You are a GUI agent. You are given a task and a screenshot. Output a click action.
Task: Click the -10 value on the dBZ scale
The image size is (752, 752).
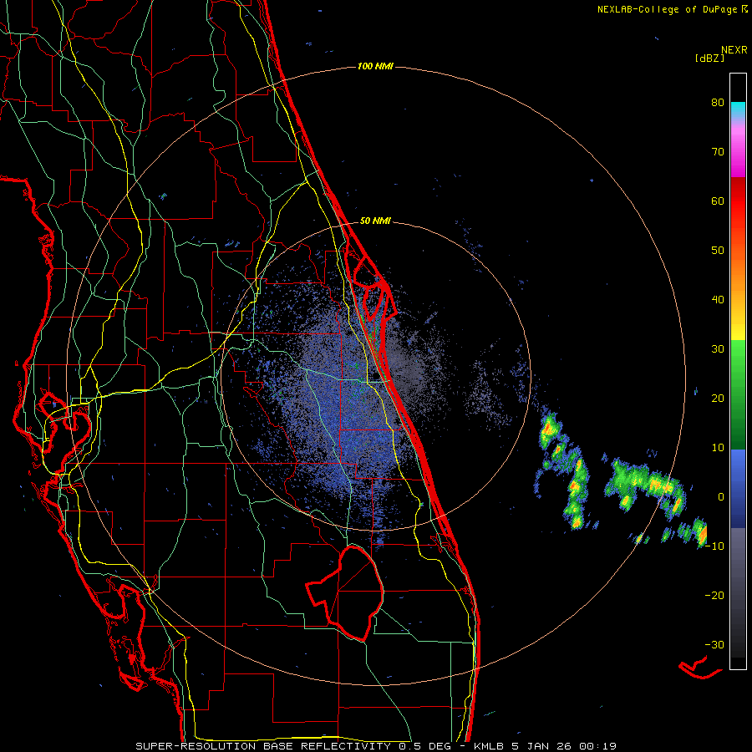coord(714,546)
